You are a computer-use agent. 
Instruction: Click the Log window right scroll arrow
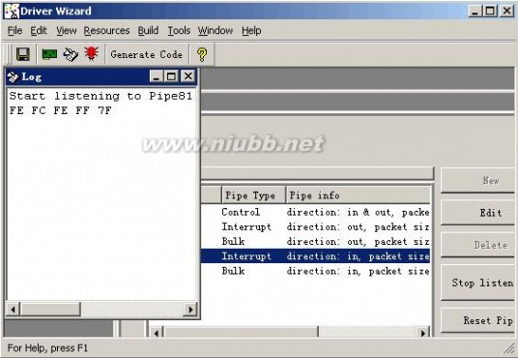coord(190,310)
